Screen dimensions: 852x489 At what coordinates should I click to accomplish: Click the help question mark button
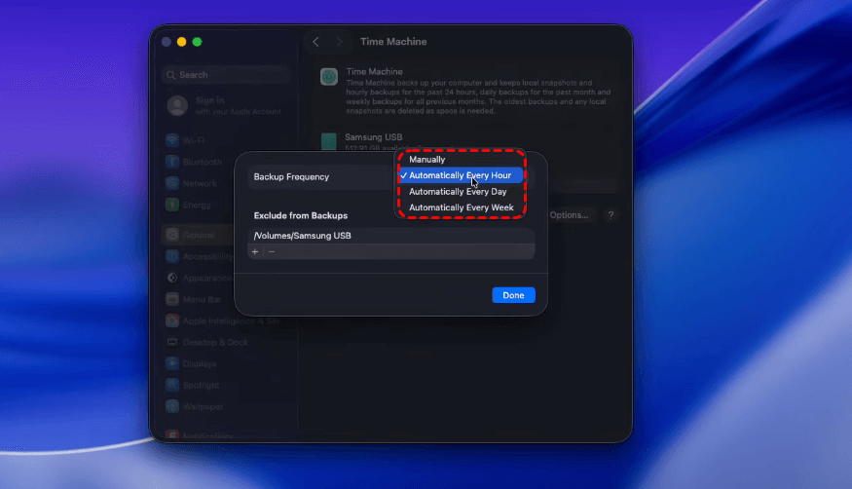point(611,215)
